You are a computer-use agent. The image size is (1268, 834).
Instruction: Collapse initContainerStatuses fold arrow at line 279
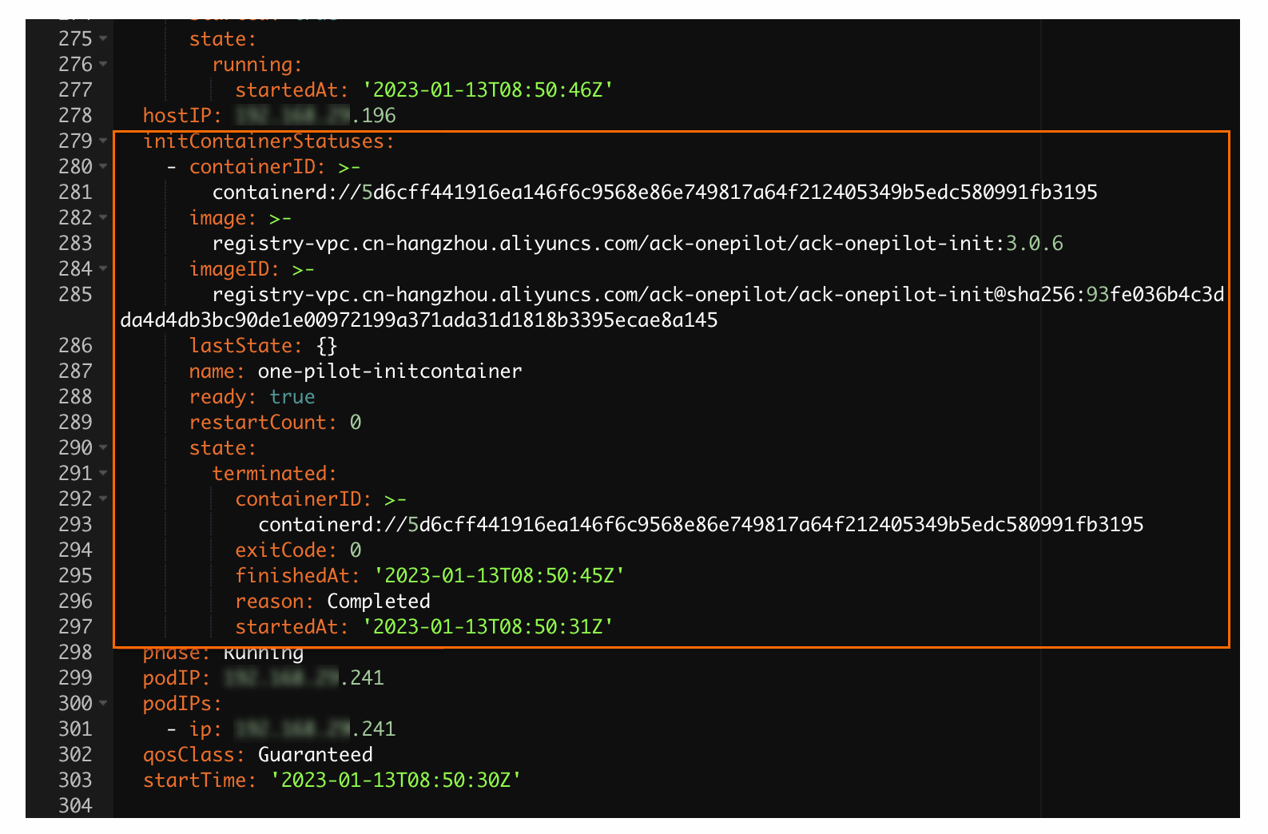[103, 141]
